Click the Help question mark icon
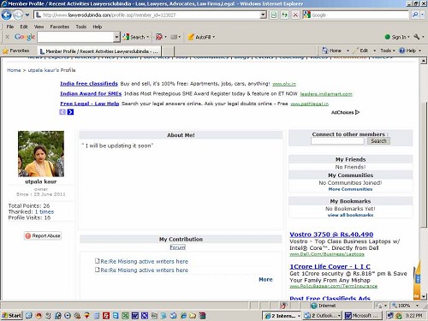428x321 pixels. (x=402, y=51)
